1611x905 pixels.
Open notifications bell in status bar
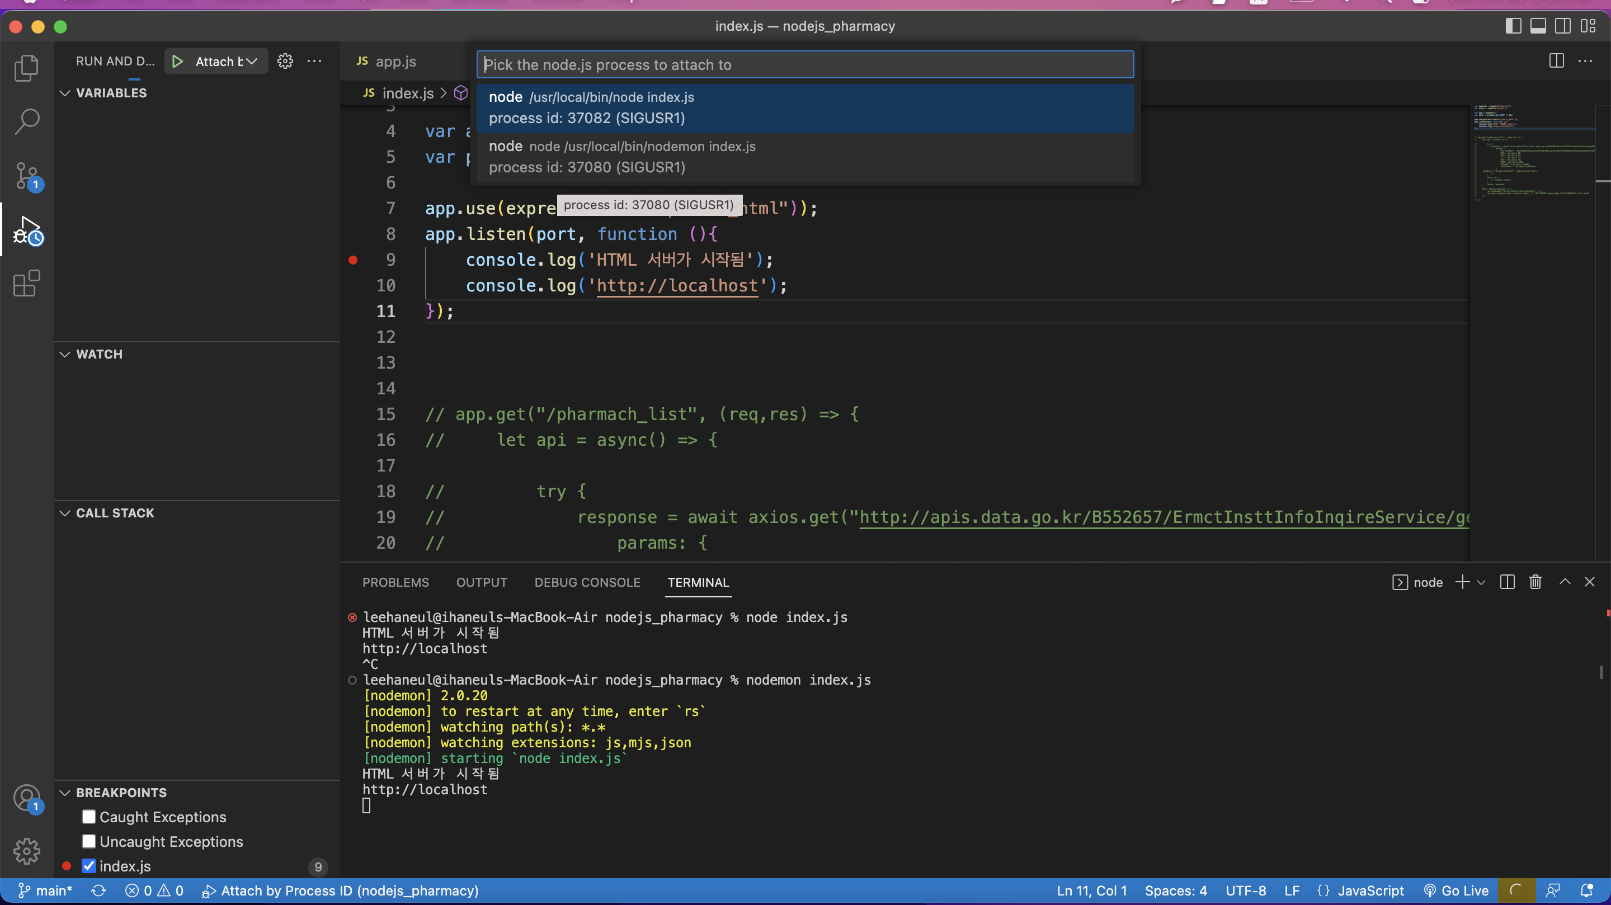[1586, 890]
